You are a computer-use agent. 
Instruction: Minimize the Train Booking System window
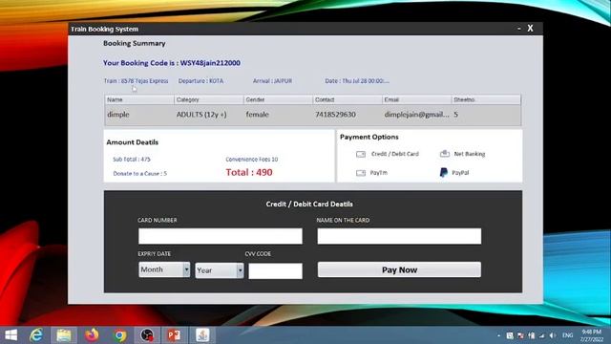(x=519, y=29)
